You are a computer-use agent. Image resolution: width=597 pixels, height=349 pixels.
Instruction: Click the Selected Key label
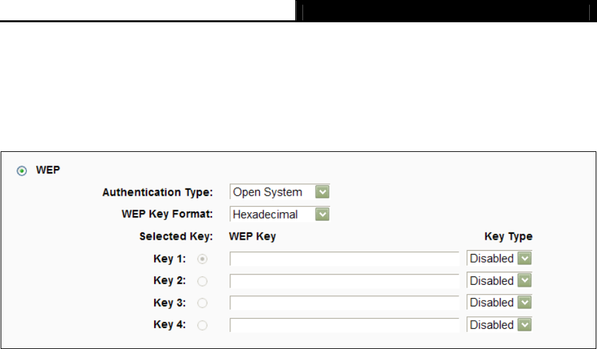coord(176,236)
